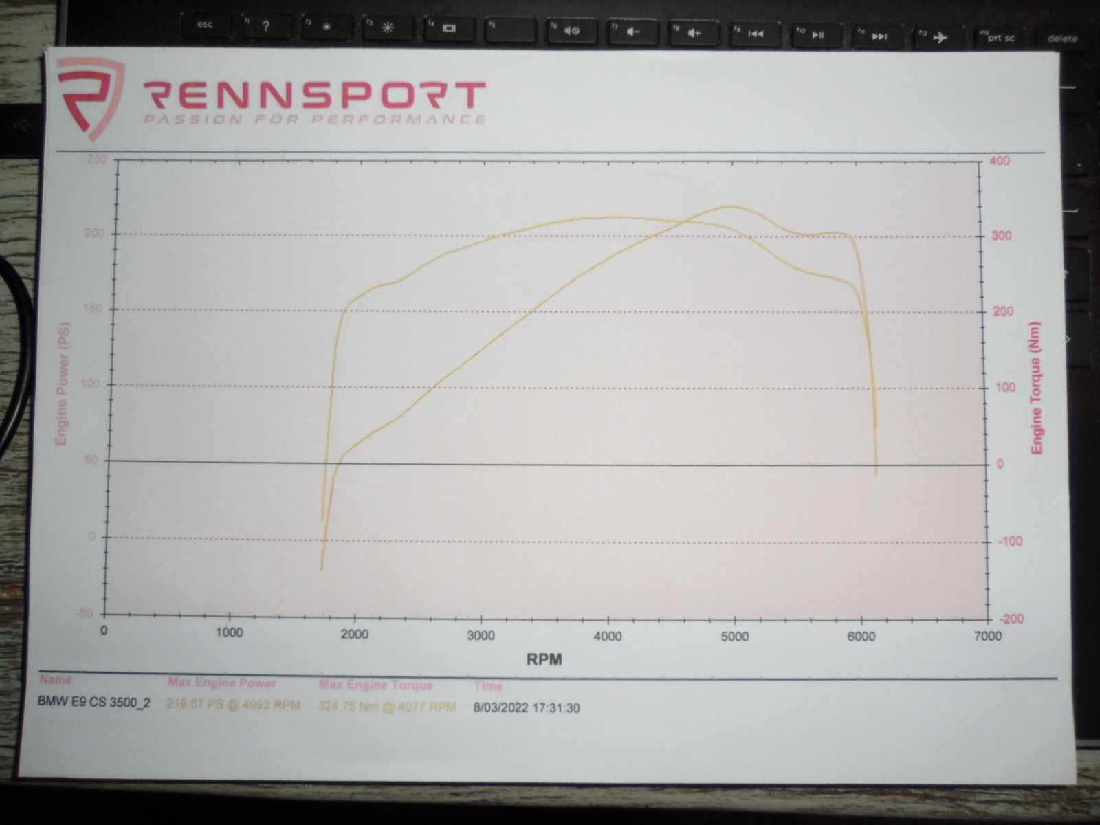Image resolution: width=1100 pixels, height=825 pixels.
Task: Toggle play/pause with the f10 key
Action: pos(816,34)
